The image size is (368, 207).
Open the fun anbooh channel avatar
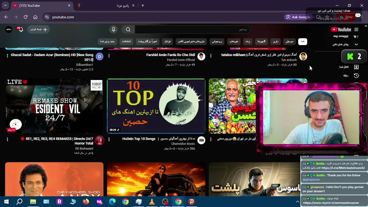point(303,56)
